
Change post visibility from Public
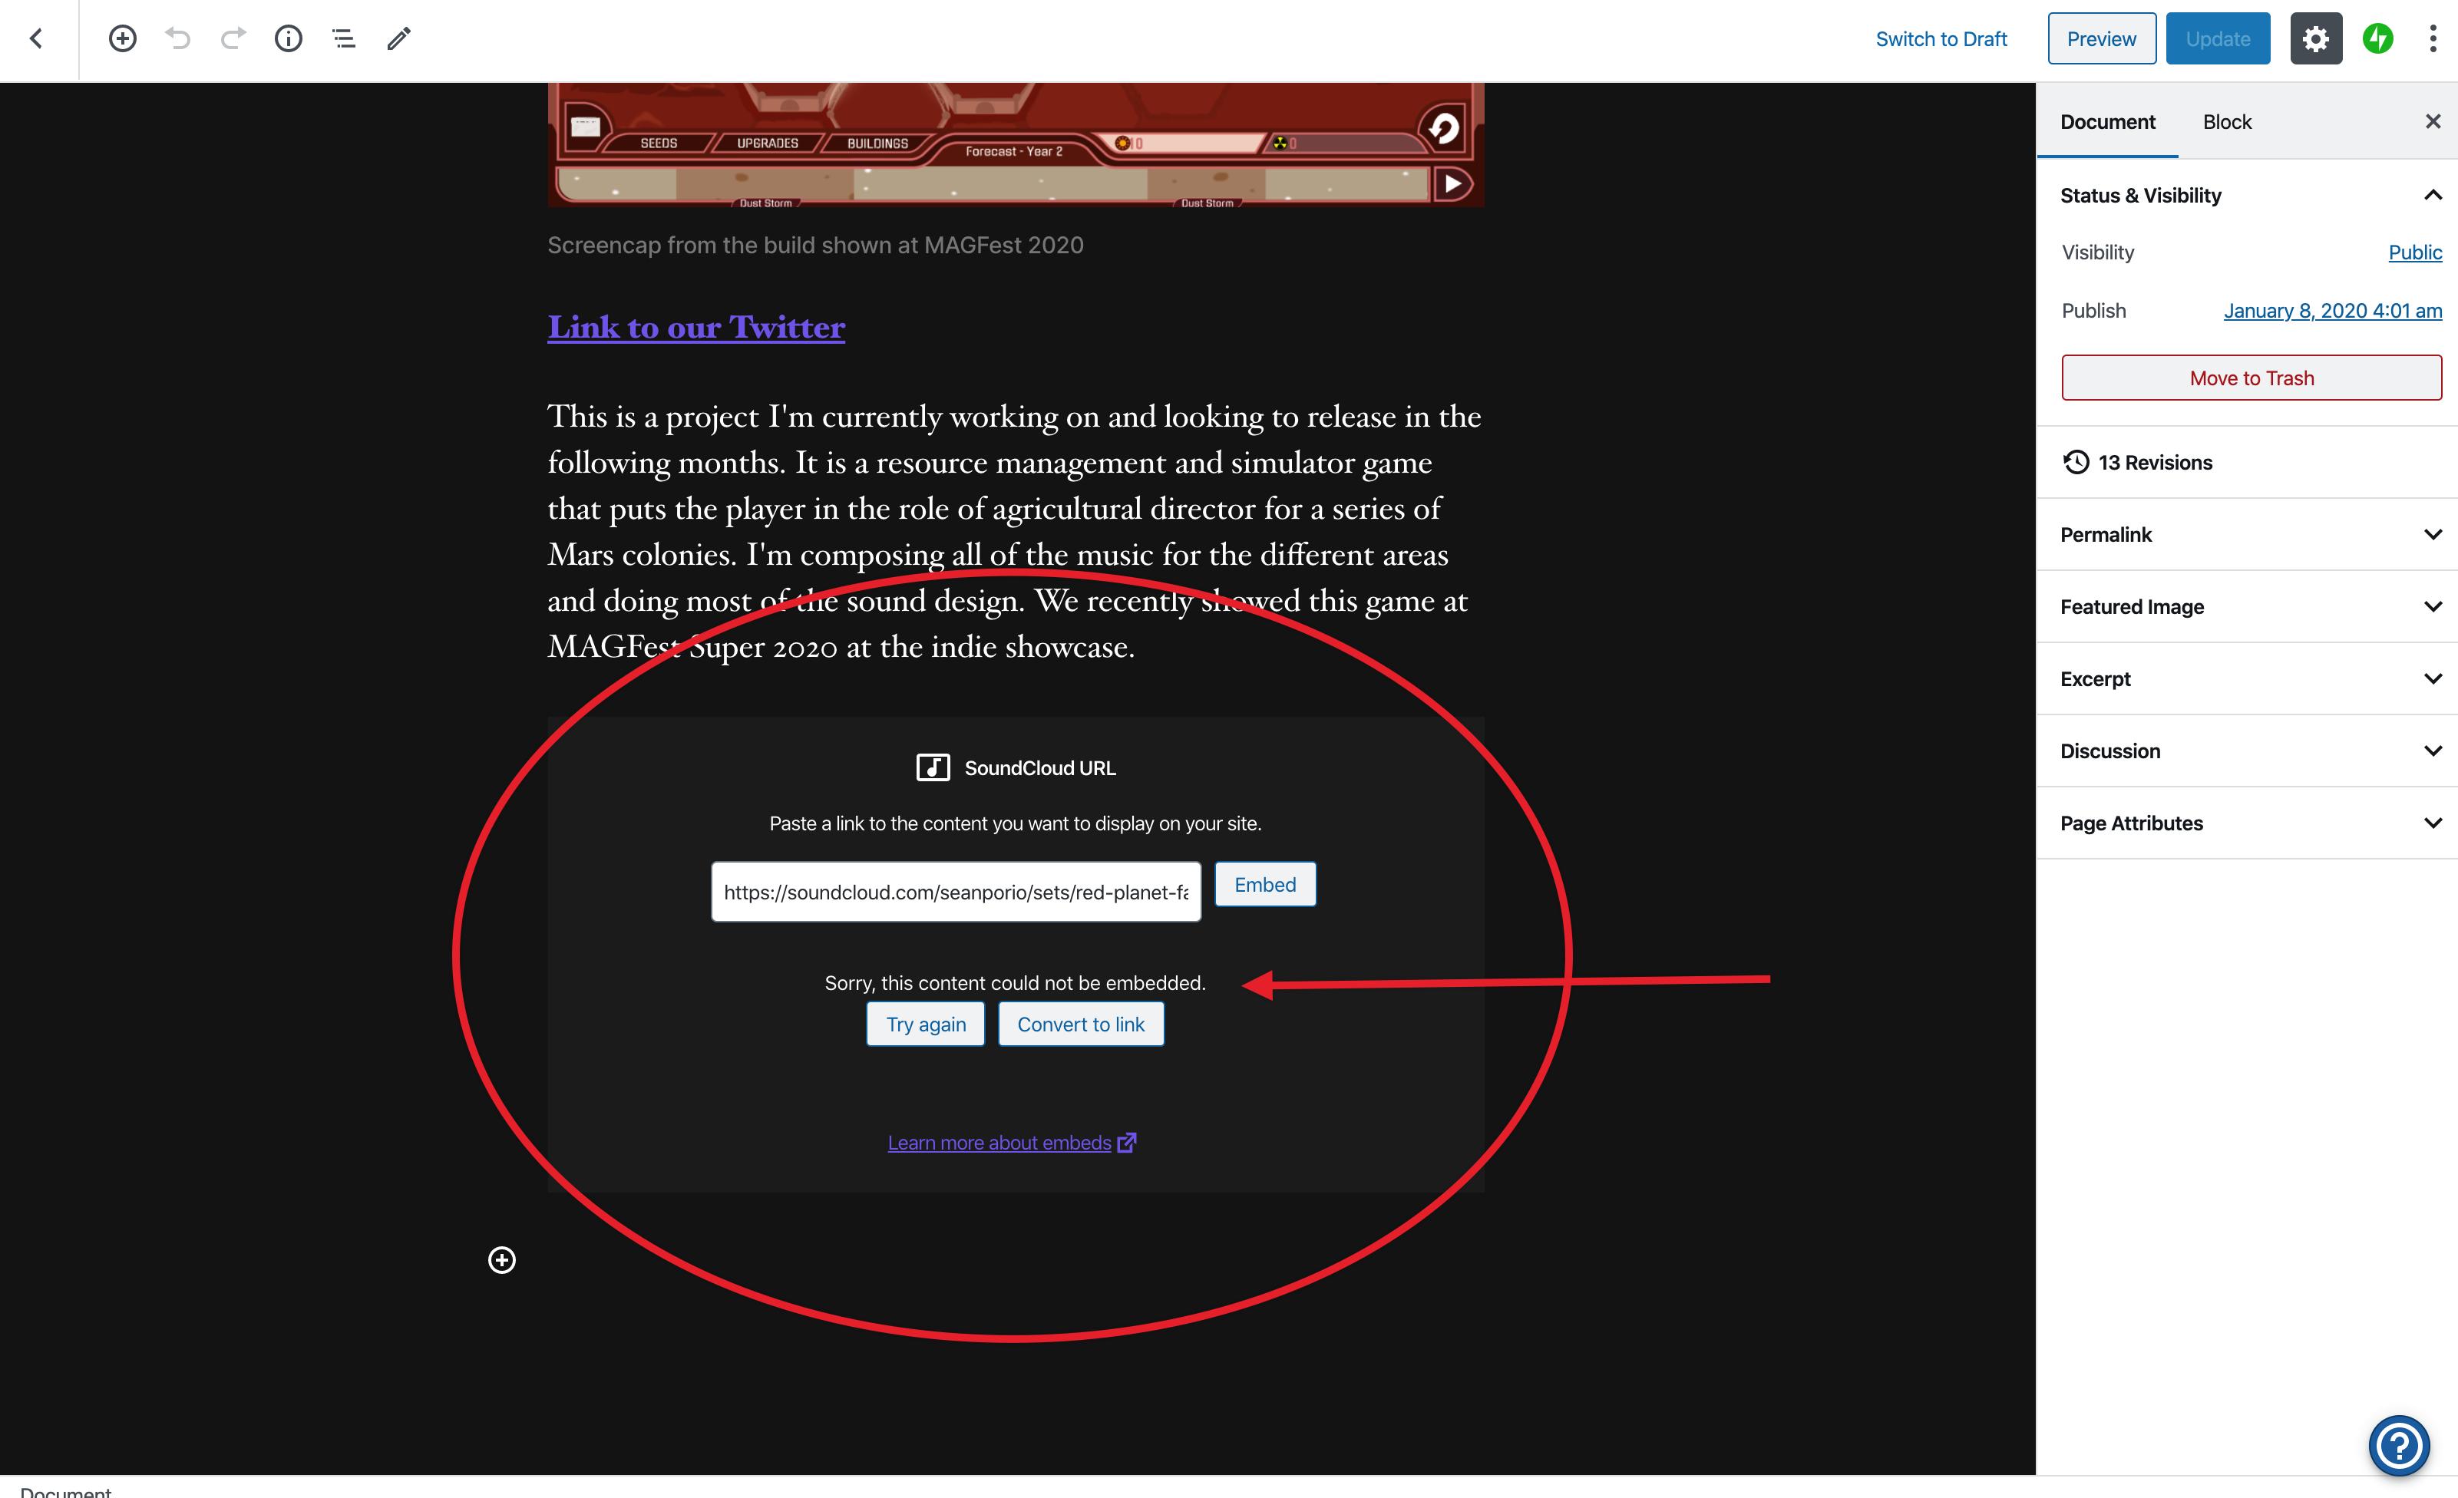click(2414, 251)
